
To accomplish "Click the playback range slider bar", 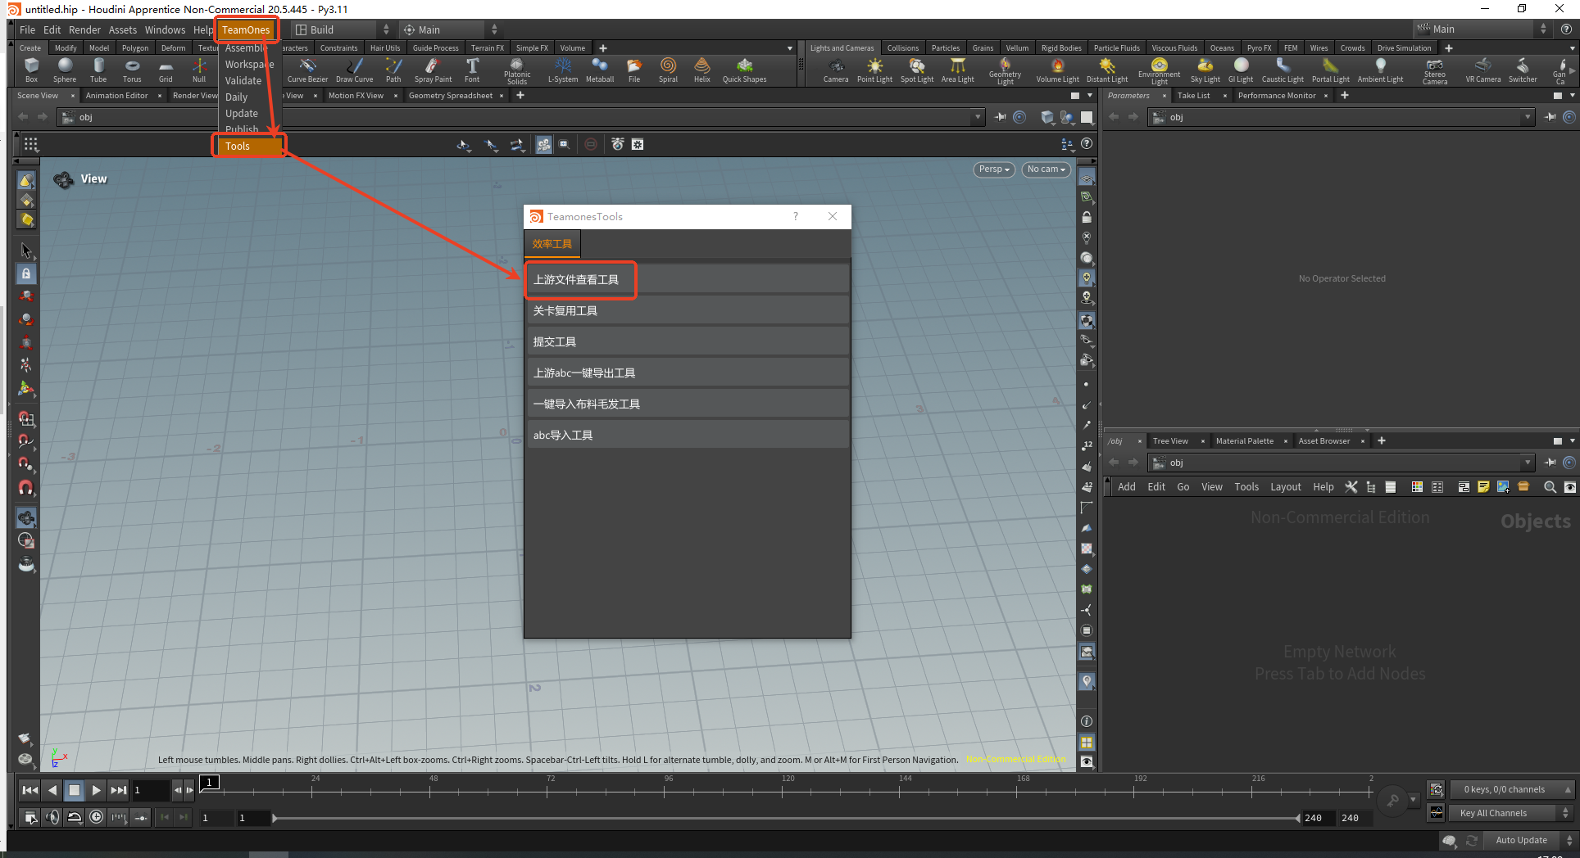I will coord(787,818).
